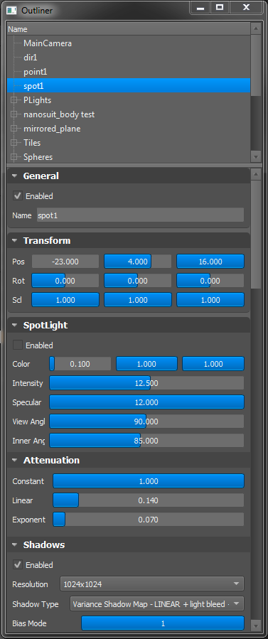Screen dimensions: 268x639
Task: Maximize the Outliner window
Action: 220,7
